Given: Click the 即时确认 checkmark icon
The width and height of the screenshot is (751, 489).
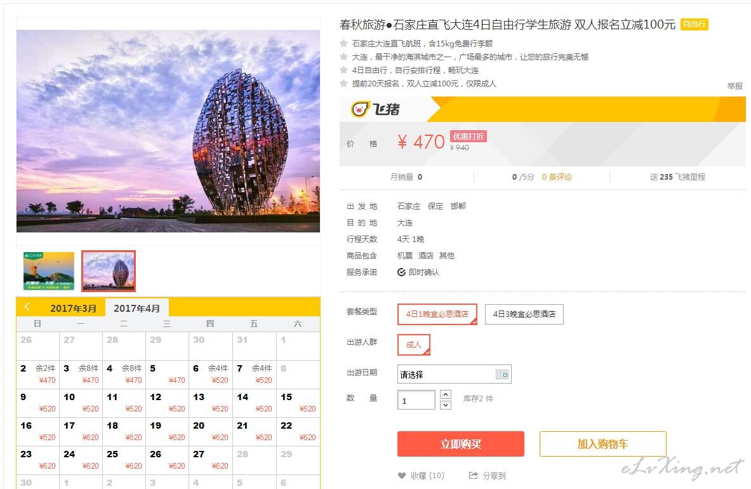Looking at the screenshot, I should [401, 272].
